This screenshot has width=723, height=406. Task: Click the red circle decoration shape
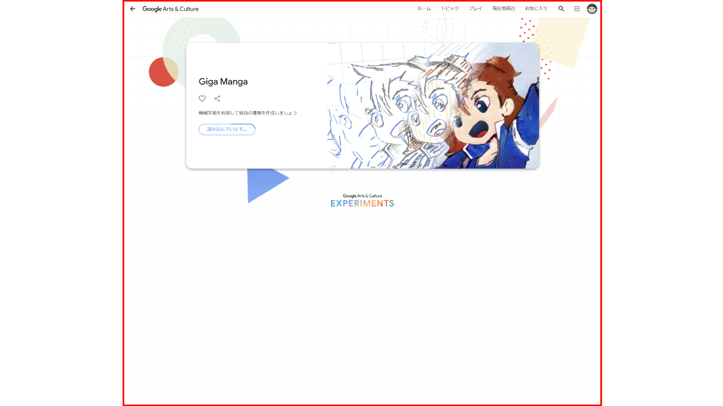tap(162, 72)
